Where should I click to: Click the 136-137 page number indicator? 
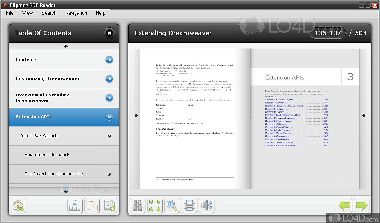coord(328,33)
